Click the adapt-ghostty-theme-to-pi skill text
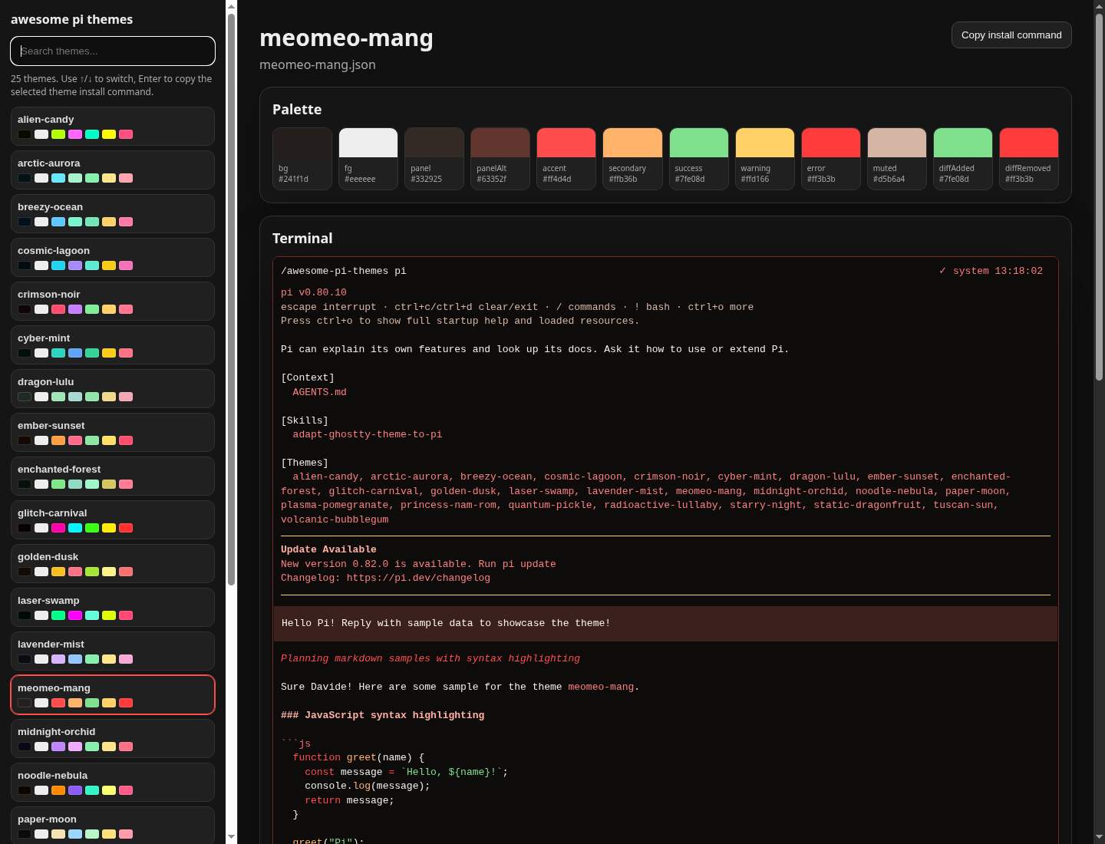This screenshot has height=844, width=1105. [367, 434]
